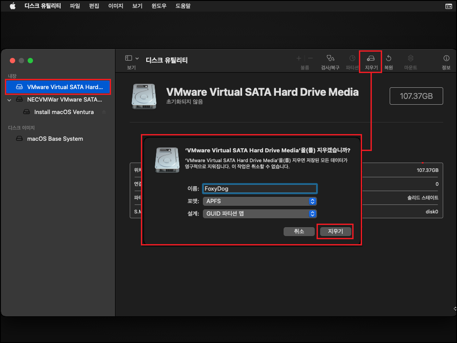
Task: Click the Partition (파티션) toolbar icon
Action: click(352, 58)
